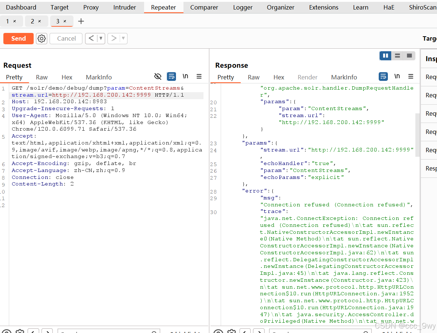Open the Request pane hamburger menu
437x333 pixels.
[x=199, y=76]
